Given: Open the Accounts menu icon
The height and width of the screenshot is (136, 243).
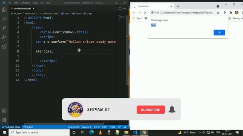Looking at the screenshot, I should click(4, 111).
